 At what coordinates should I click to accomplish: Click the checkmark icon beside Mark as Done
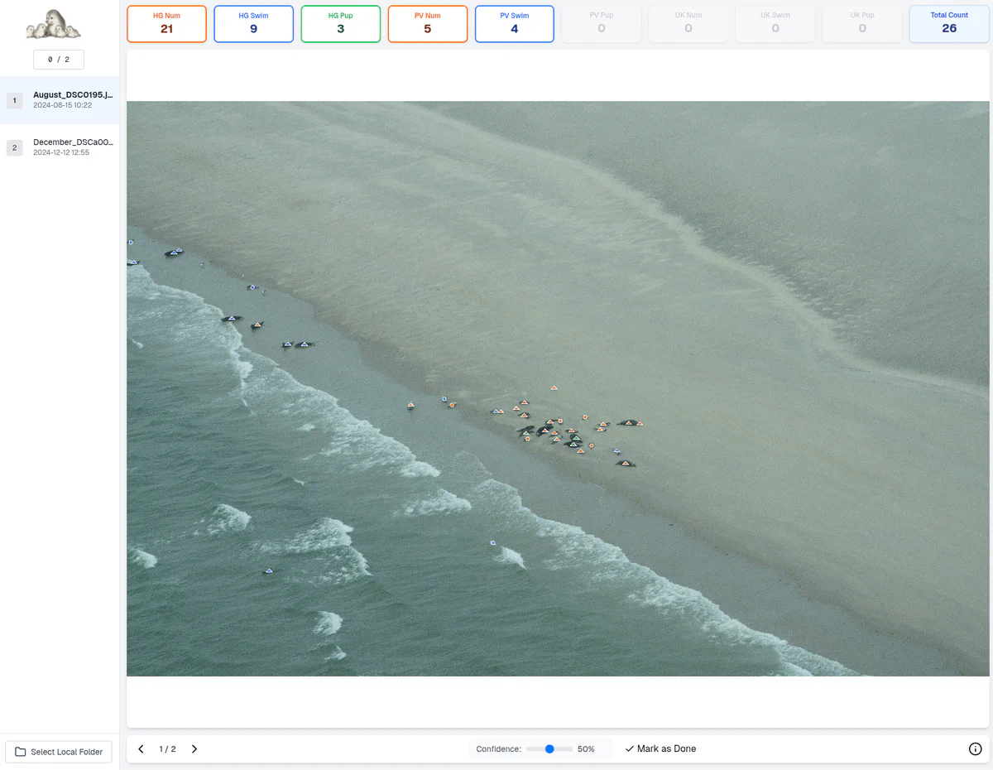click(x=630, y=748)
